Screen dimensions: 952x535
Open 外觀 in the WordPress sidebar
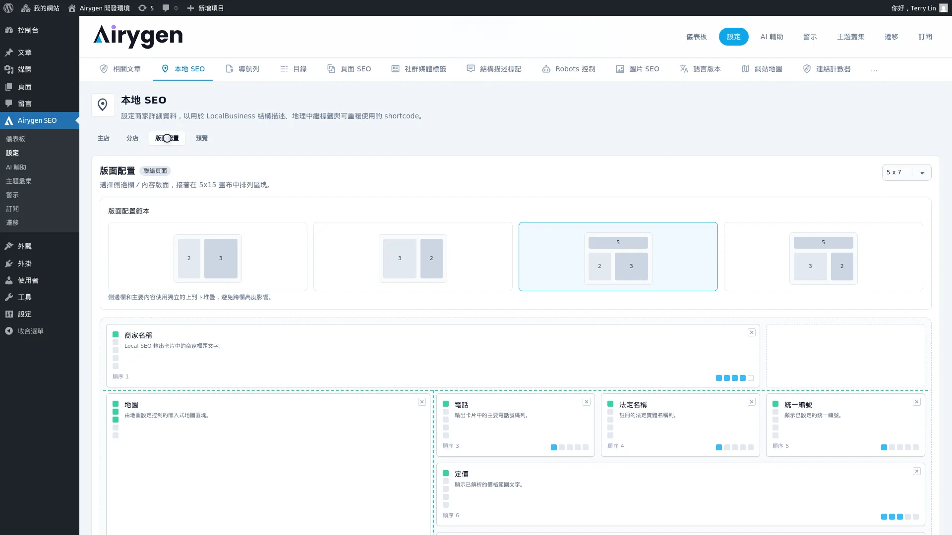40,246
